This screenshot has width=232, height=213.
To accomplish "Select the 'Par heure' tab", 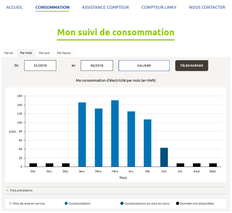I will tap(64, 53).
